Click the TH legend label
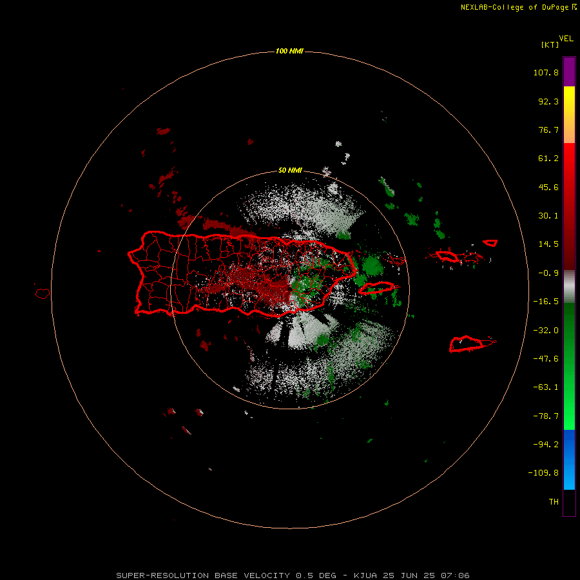This screenshot has height=580, width=580. (x=554, y=501)
